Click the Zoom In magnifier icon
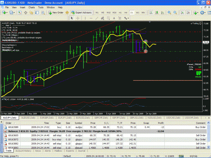This screenshot has height=158, width=211. [x=169, y=12]
